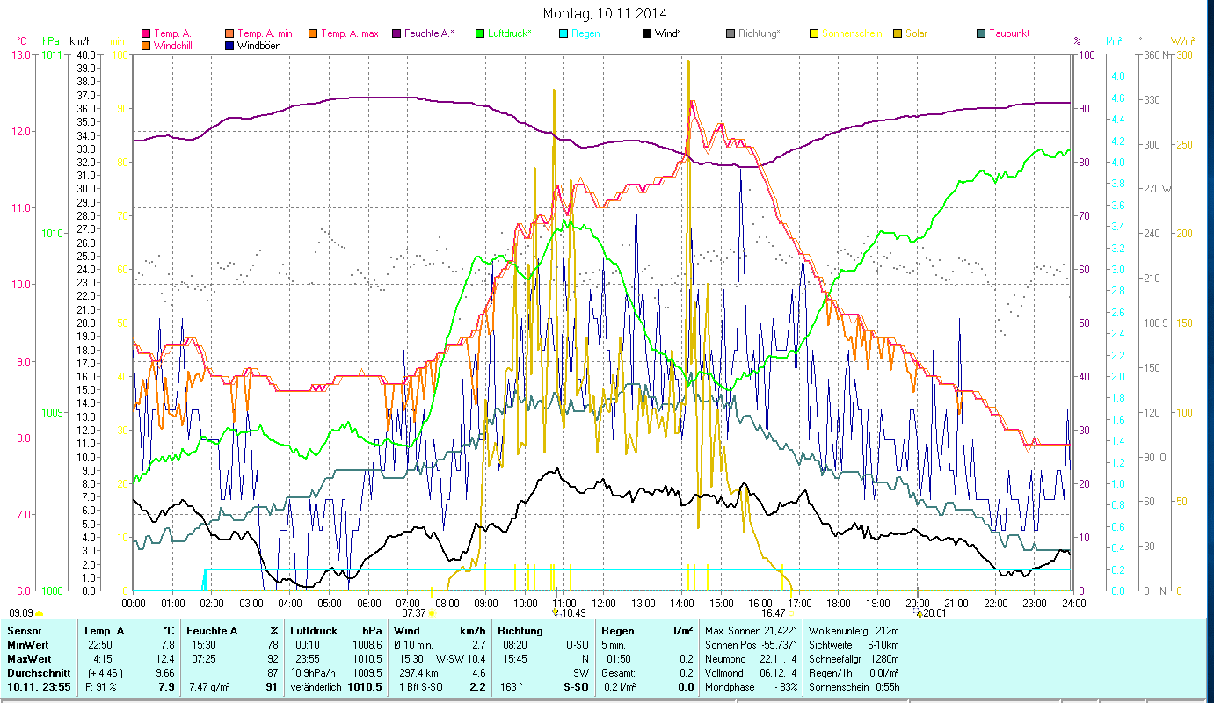This screenshot has width=1214, height=703.
Task: Click the maximum temperature value '12.4'
Action: coord(165,659)
